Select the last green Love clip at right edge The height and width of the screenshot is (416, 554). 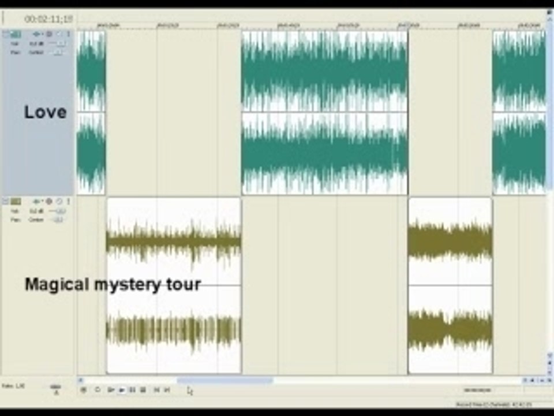[x=519, y=113]
